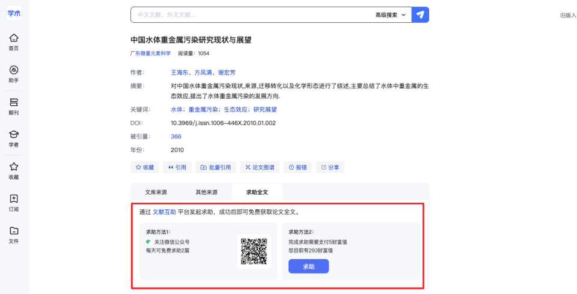Click the WeChat QR code image
Screen dimensions: 577x294
click(x=254, y=251)
